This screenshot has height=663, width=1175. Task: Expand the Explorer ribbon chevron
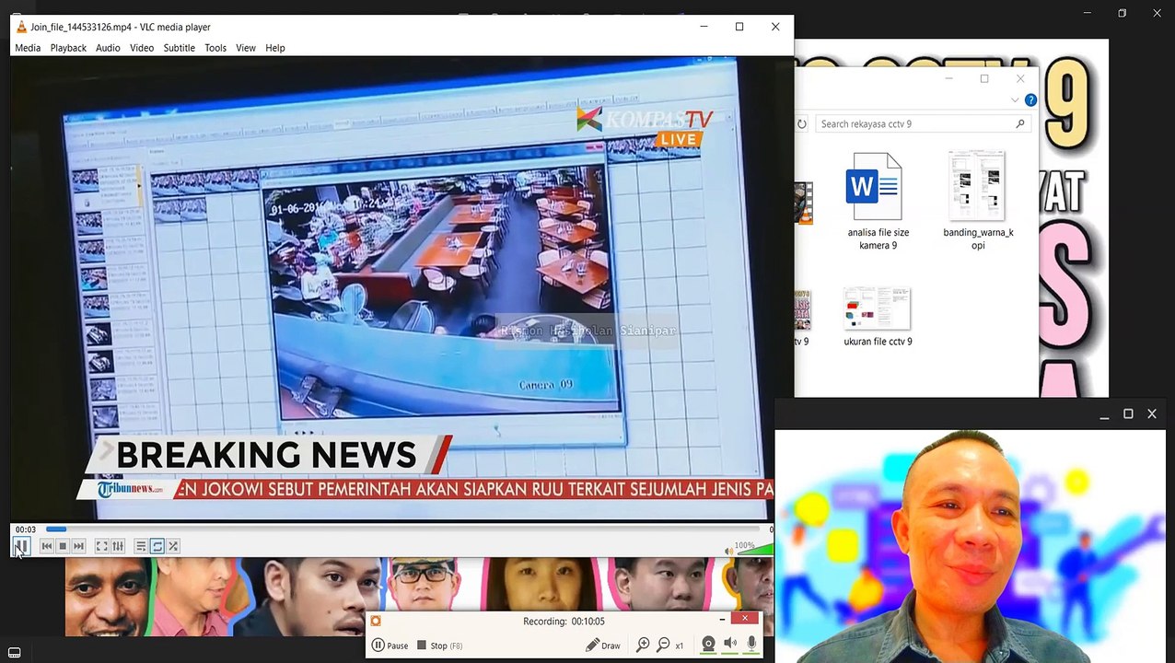1015,99
